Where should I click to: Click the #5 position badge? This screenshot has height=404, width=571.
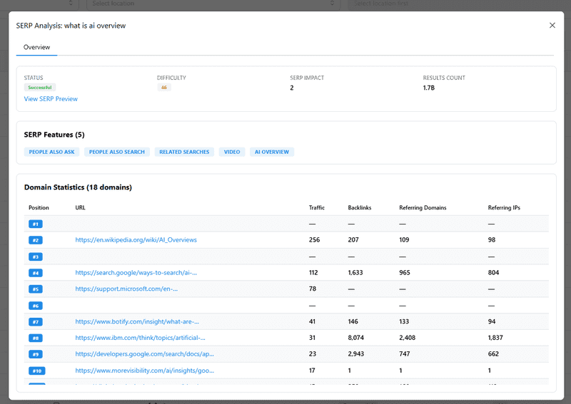[36, 289]
